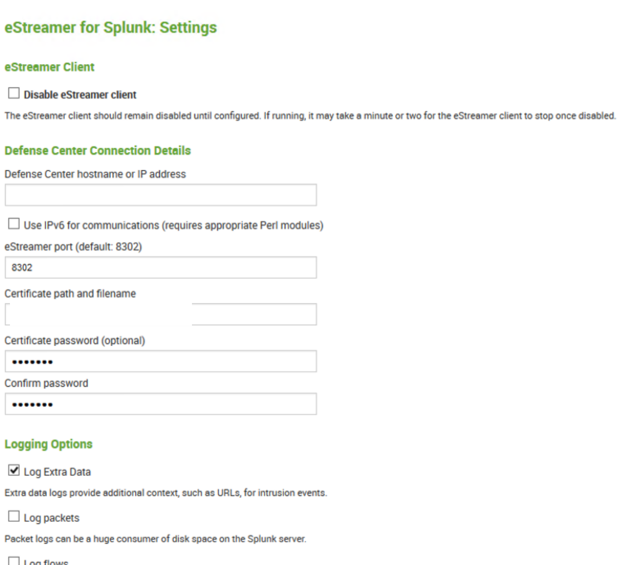Tick the Disable eStreamer client checkbox

point(14,93)
